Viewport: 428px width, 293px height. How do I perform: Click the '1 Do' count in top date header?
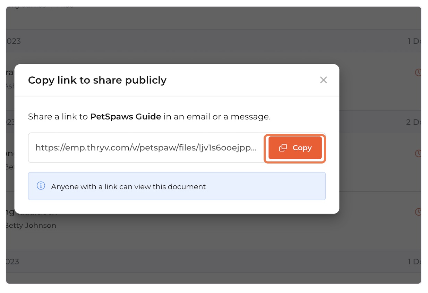pyautogui.click(x=414, y=41)
